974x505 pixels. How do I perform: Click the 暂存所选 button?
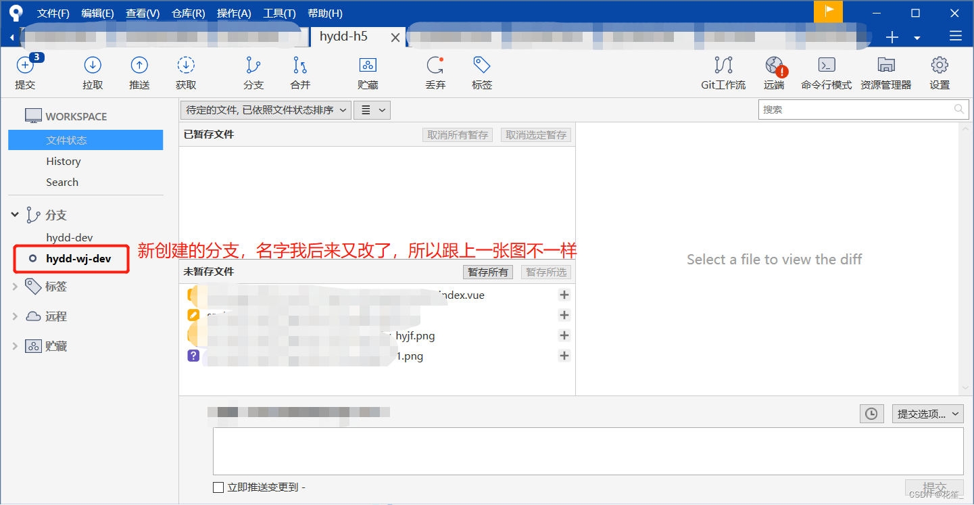point(546,272)
